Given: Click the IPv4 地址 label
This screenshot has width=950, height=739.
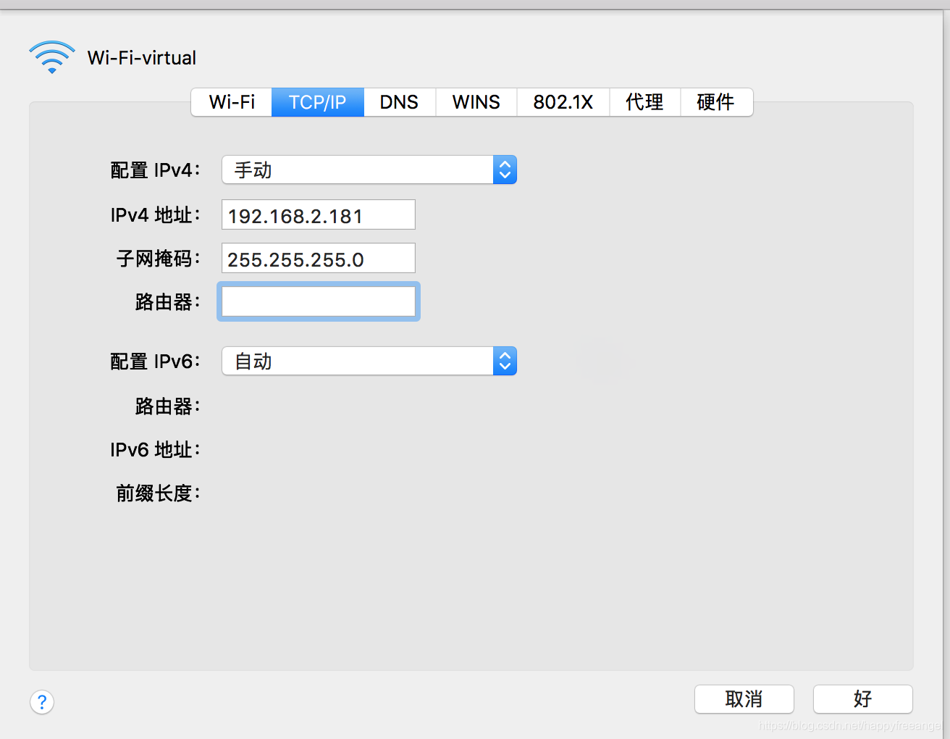Looking at the screenshot, I should coord(155,215).
